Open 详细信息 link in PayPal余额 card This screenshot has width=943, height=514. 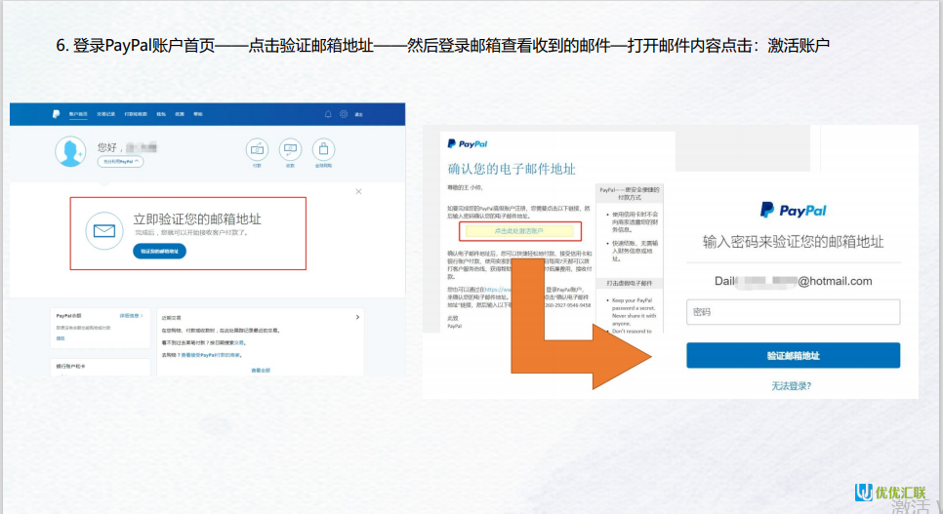131,316
